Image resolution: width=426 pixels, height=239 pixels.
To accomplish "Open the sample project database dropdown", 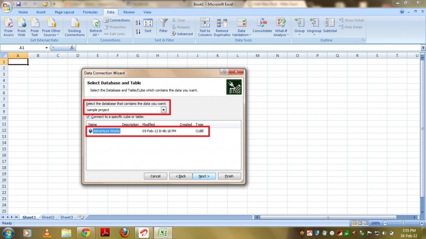I will coord(163,110).
